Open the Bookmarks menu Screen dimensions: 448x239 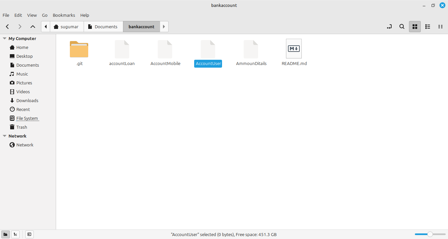(x=64, y=15)
